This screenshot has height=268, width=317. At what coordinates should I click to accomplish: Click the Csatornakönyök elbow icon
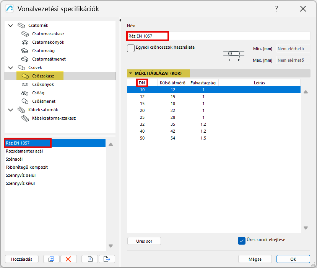pos(25,42)
